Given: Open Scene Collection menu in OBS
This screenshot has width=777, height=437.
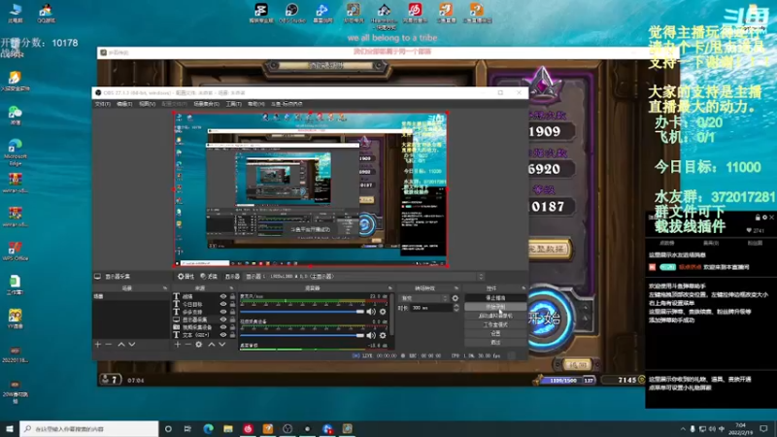Looking at the screenshot, I should tap(206, 104).
